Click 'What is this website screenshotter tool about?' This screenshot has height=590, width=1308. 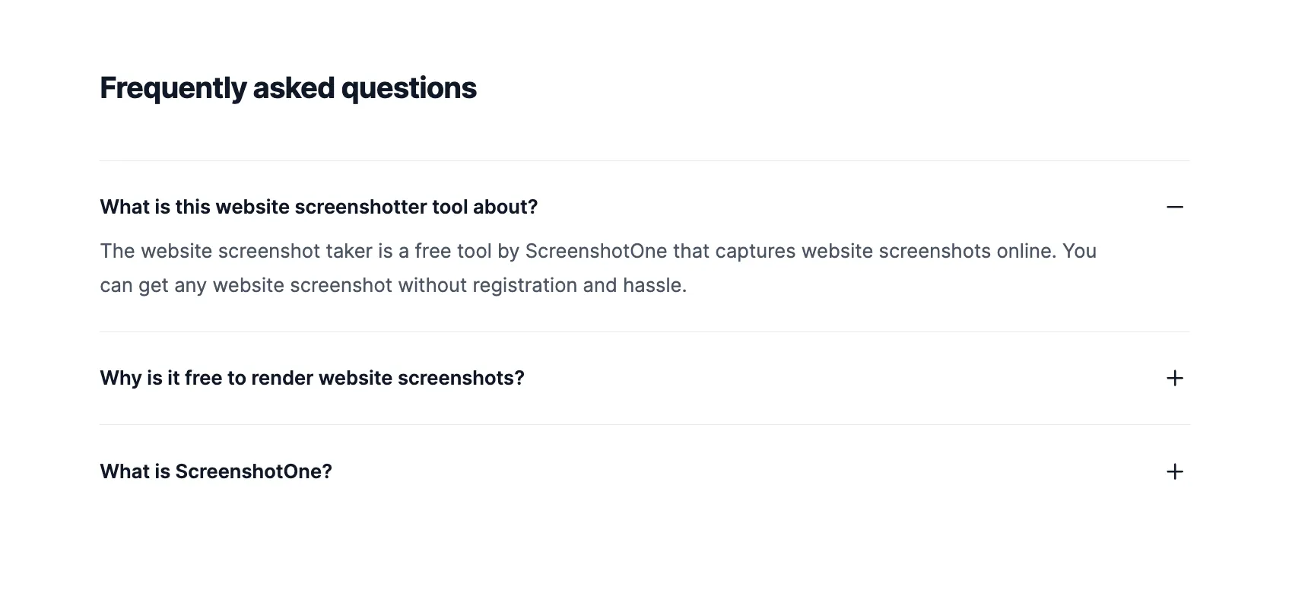pyautogui.click(x=318, y=206)
